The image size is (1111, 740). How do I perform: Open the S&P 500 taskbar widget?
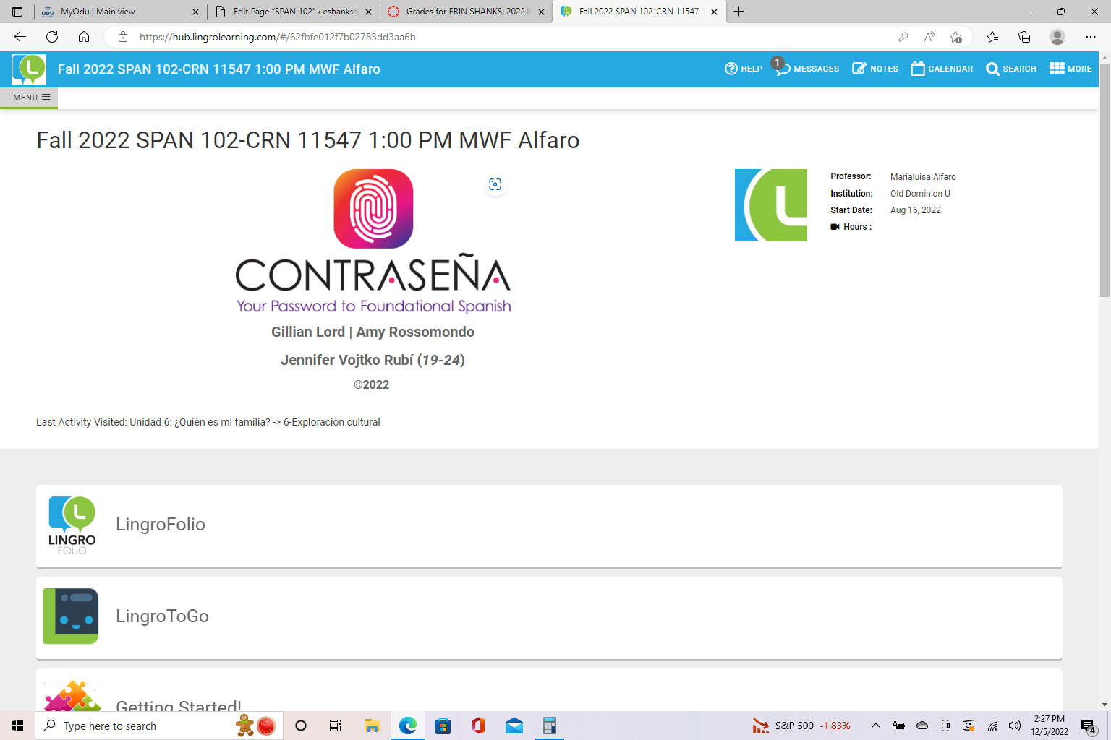coord(801,726)
